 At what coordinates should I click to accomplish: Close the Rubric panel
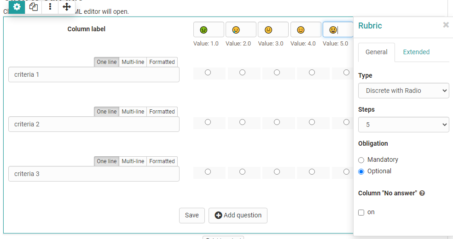[x=446, y=25]
